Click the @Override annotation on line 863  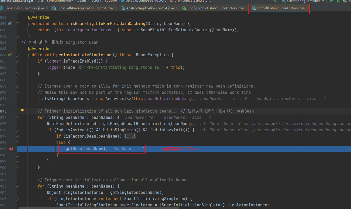coord(39,48)
